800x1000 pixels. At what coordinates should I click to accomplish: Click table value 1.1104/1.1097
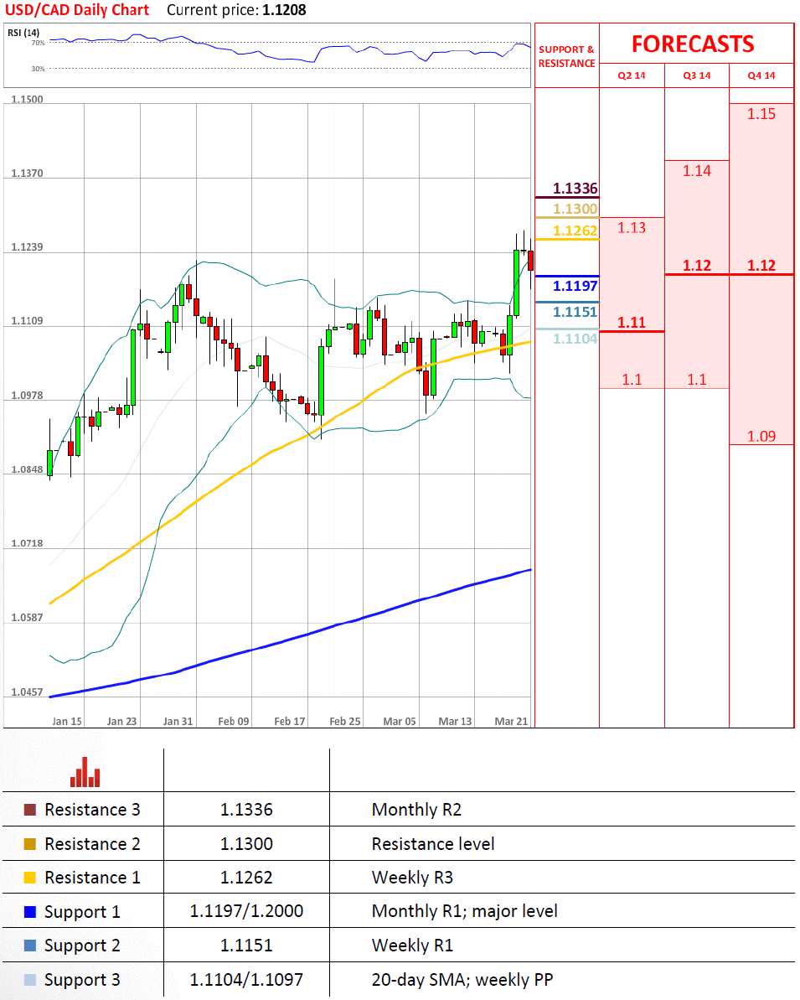tap(246, 980)
